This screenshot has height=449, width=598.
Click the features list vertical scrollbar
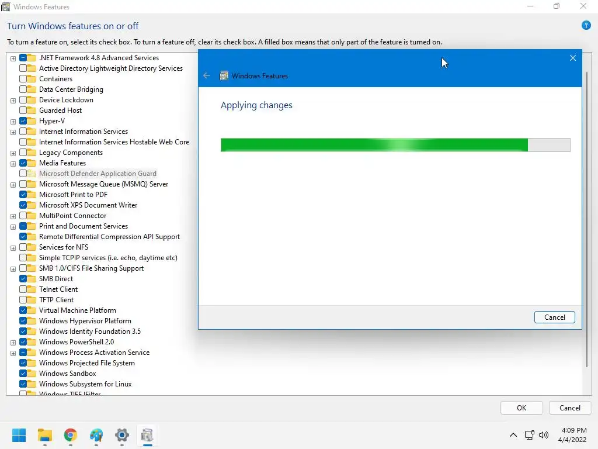click(x=587, y=220)
